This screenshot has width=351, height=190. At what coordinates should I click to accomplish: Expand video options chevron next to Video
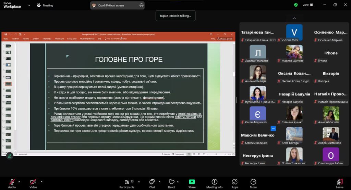pos(41,181)
